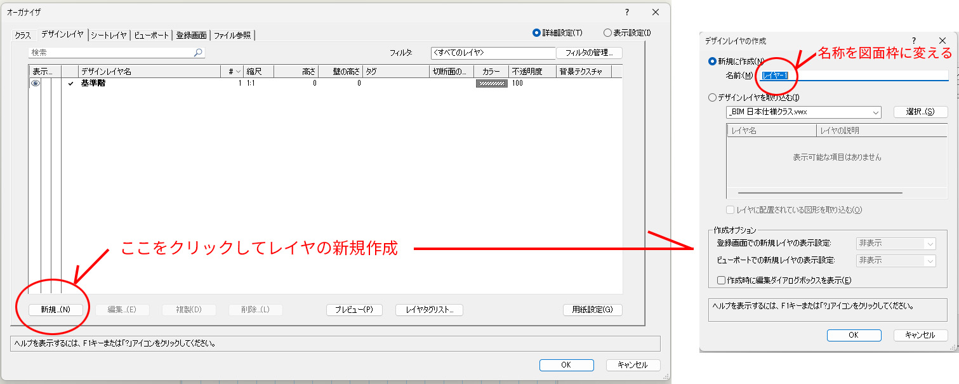Select the 表示設定 radio button

pyautogui.click(x=607, y=33)
